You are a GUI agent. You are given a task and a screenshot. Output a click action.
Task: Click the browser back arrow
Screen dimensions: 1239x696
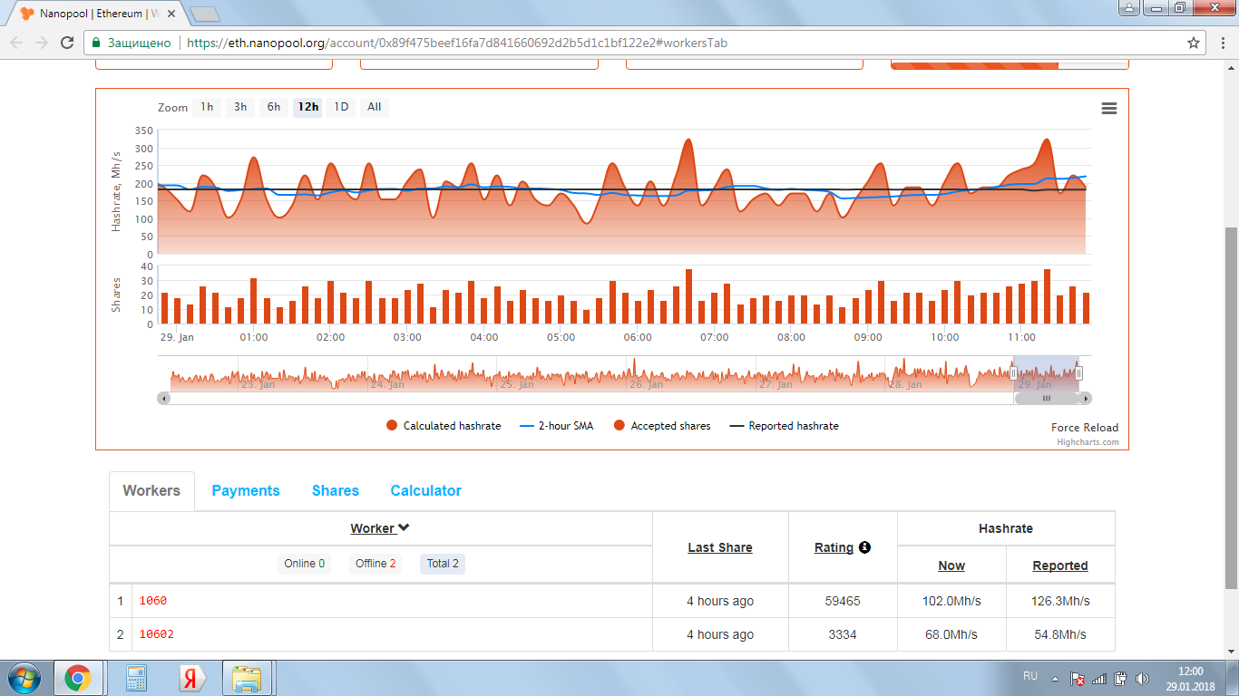tap(16, 43)
